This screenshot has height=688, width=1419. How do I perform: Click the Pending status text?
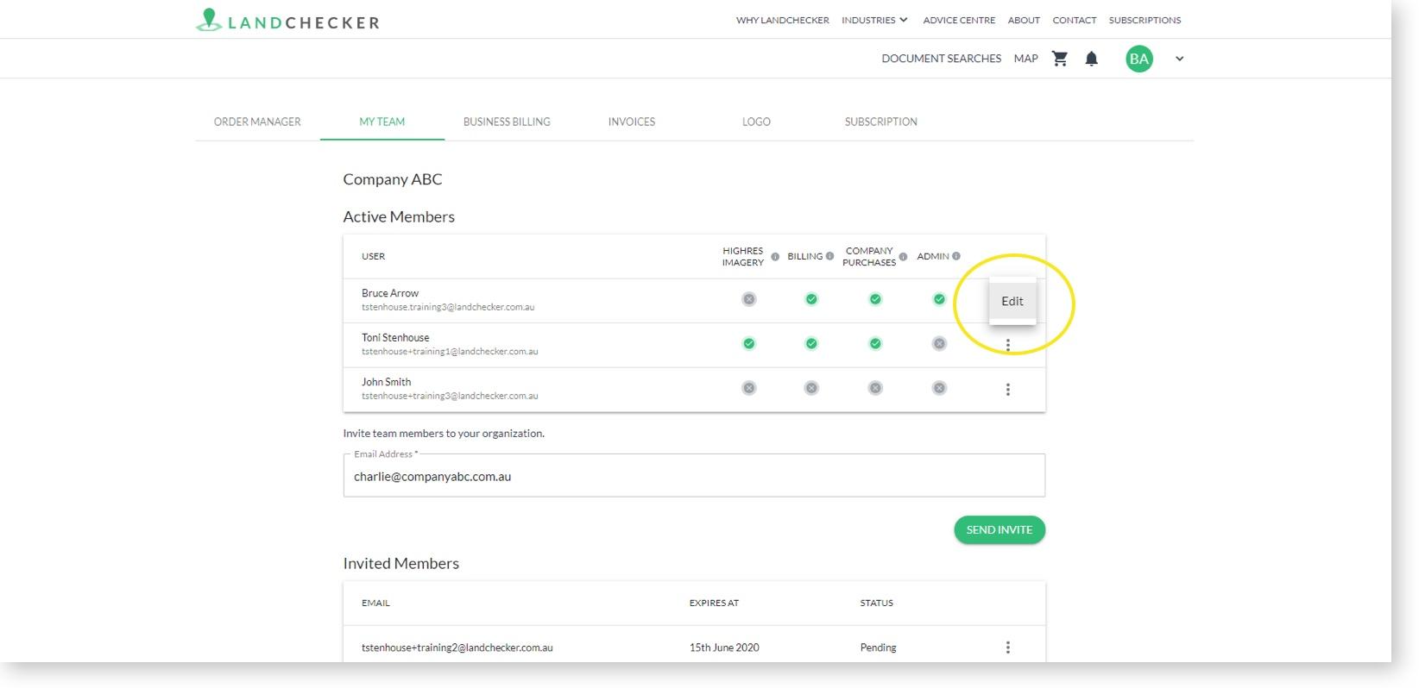pyautogui.click(x=879, y=647)
